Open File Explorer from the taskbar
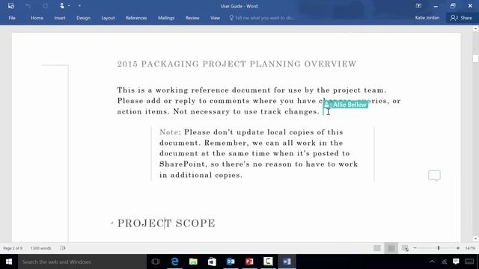Screen dimensions: 479x269 [193, 262]
